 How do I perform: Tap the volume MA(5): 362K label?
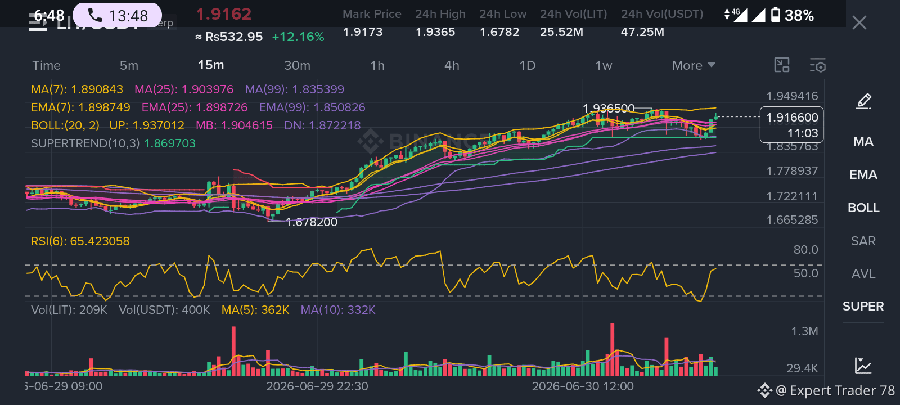tap(255, 310)
